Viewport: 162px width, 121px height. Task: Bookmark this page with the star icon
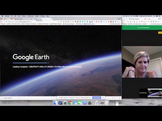61,22
